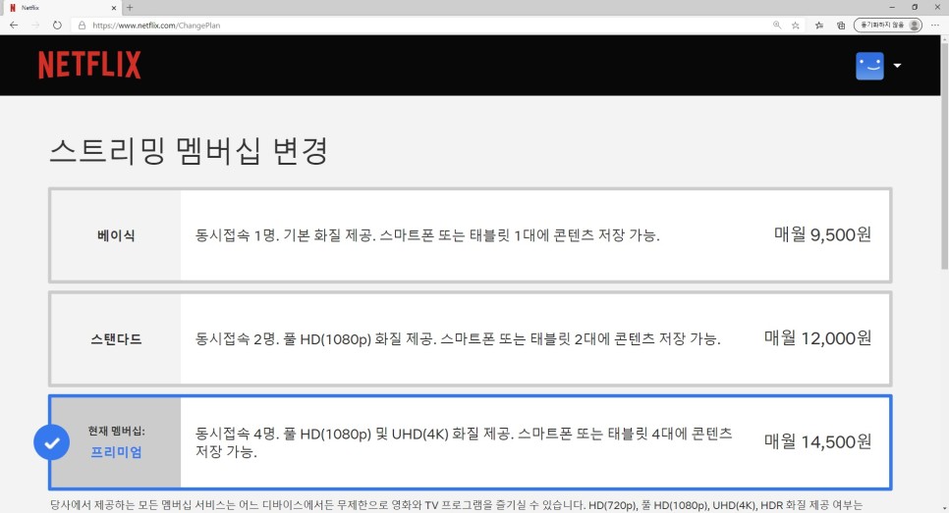Minimize the browser window

coord(892,7)
